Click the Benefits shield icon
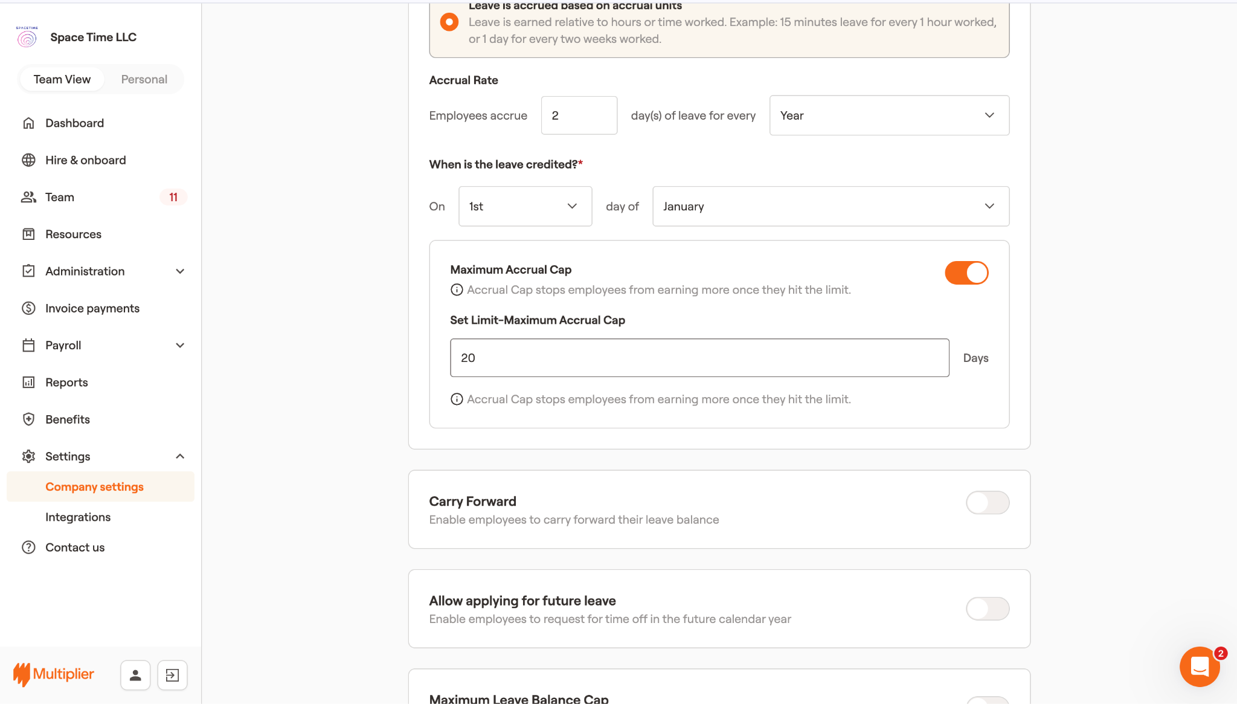This screenshot has width=1237, height=704. coord(28,419)
